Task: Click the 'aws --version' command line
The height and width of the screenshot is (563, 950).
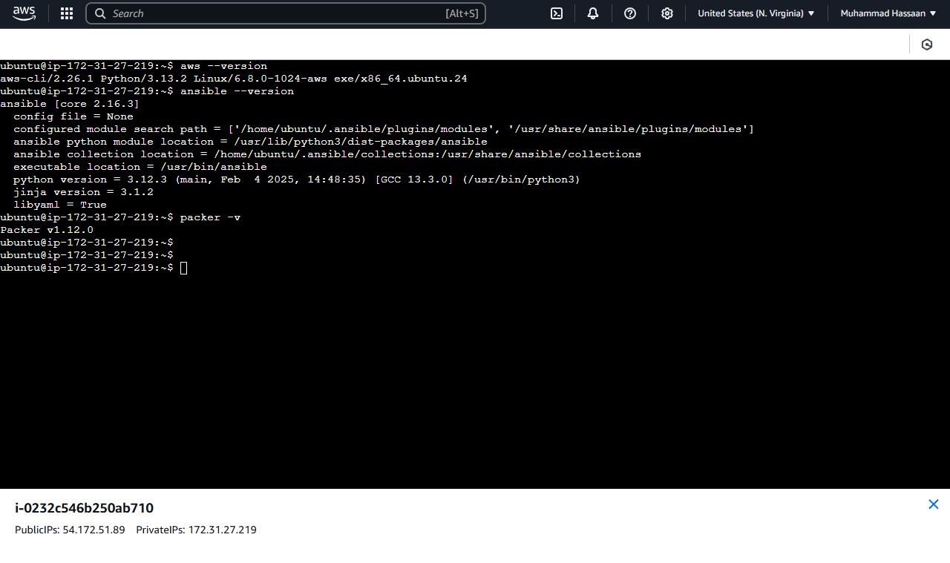Action: point(134,66)
